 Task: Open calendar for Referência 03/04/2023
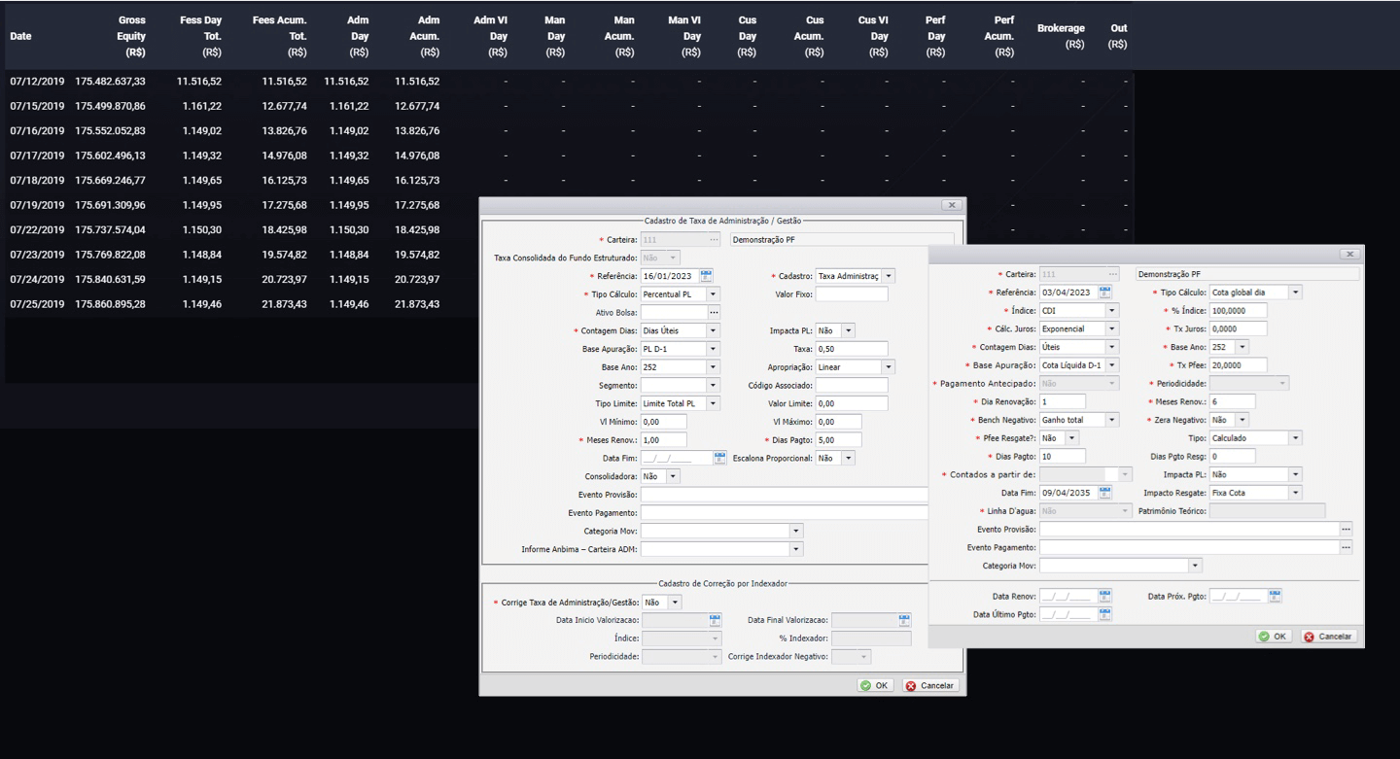[x=1105, y=292]
